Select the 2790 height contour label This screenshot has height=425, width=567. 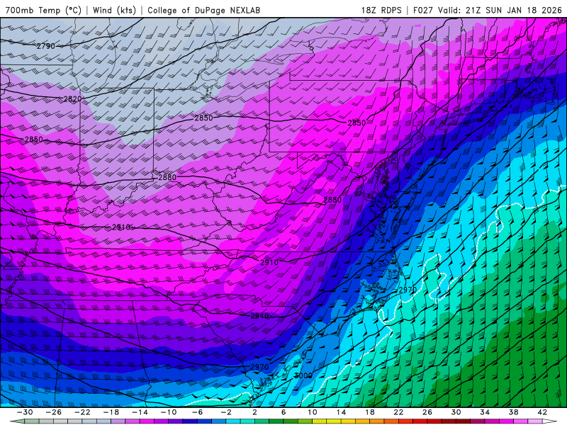(x=45, y=46)
